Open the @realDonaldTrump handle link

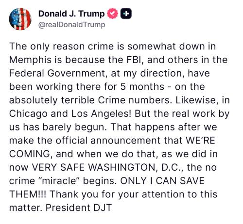coord(72,25)
